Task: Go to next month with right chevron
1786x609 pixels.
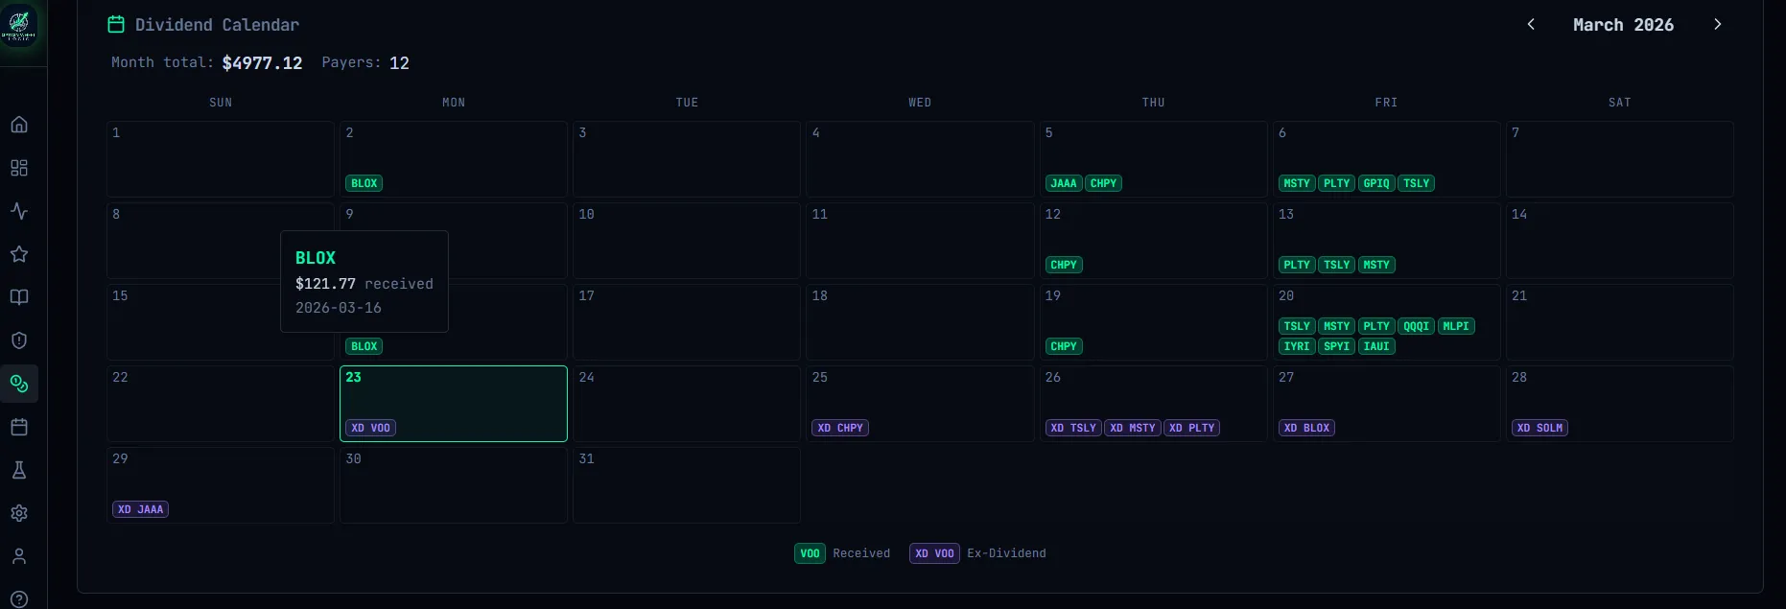Action: click(1717, 24)
